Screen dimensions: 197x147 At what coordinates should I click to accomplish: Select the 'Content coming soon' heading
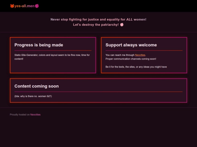(x=36, y=86)
